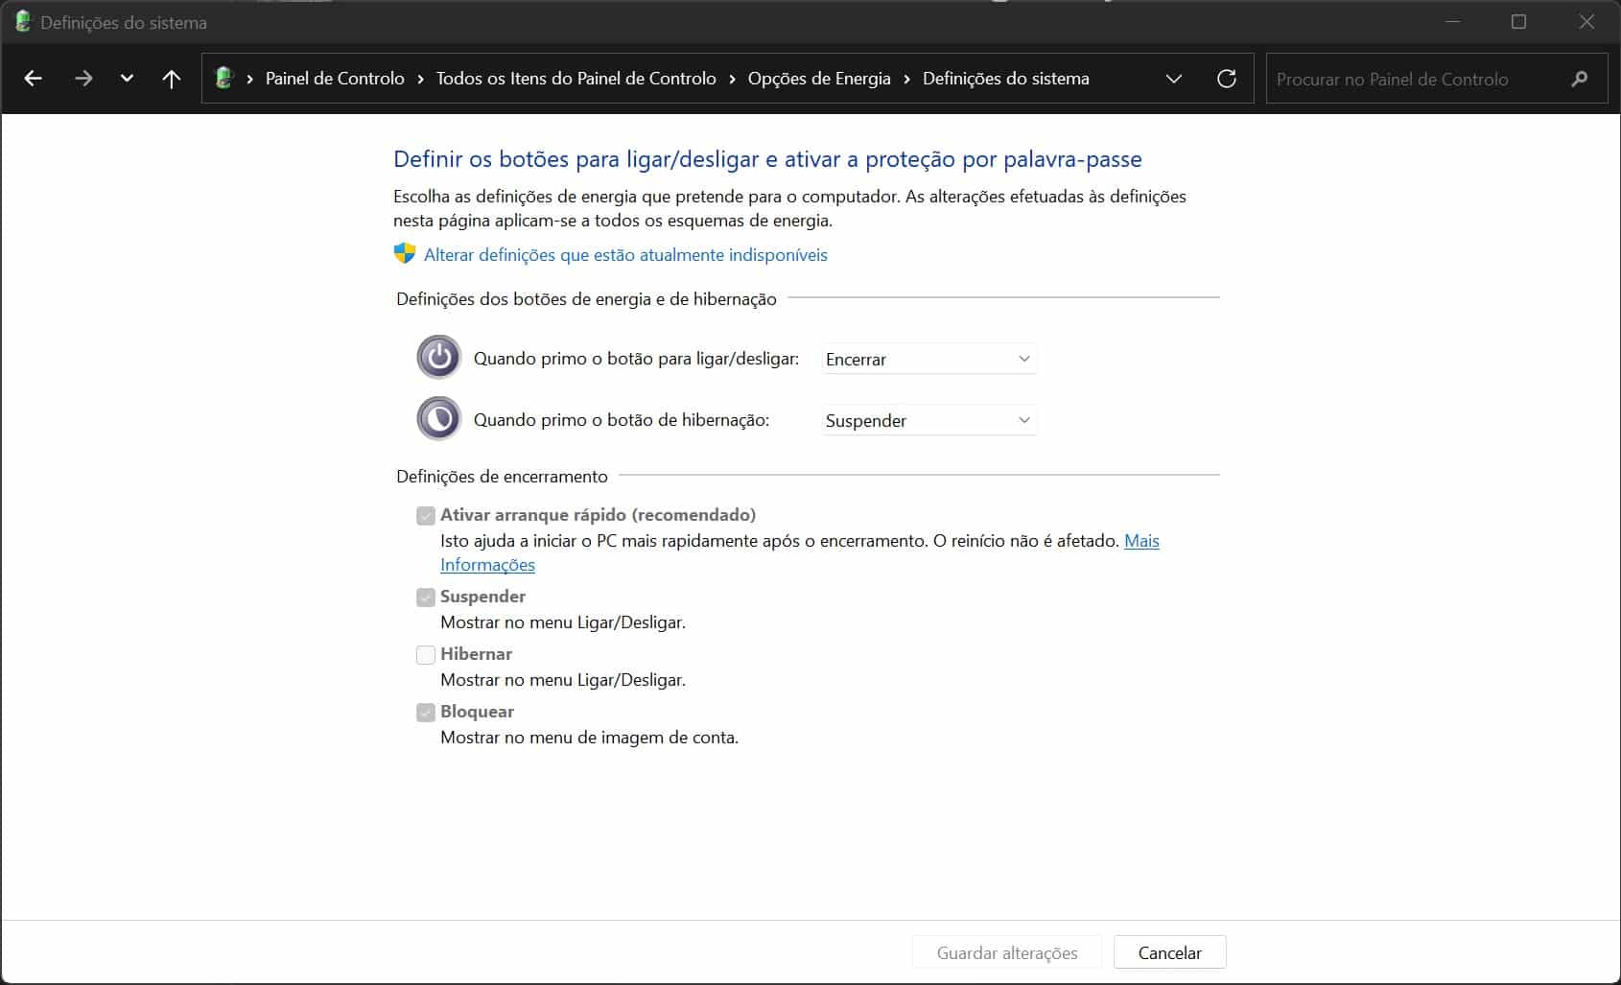Click the back arrow navigation icon
Screen dimensions: 1621x985
(34, 79)
